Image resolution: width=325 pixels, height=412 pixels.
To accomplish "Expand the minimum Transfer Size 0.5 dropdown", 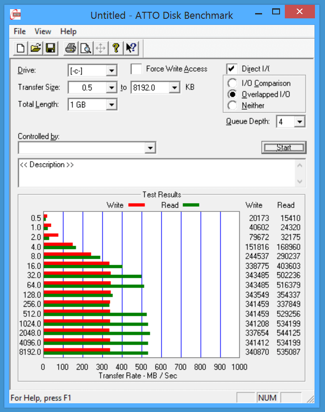I will pos(111,87).
